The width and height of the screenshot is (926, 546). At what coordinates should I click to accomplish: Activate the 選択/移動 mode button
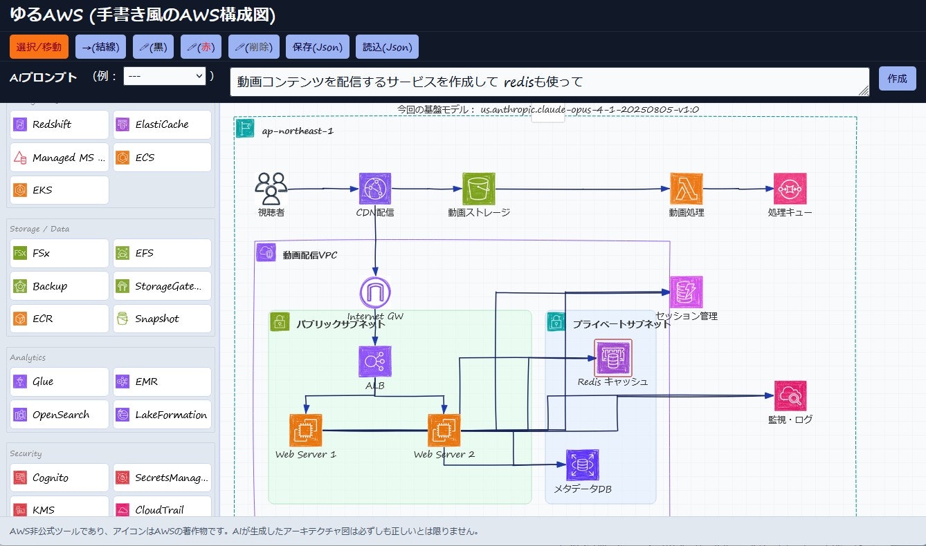click(38, 47)
